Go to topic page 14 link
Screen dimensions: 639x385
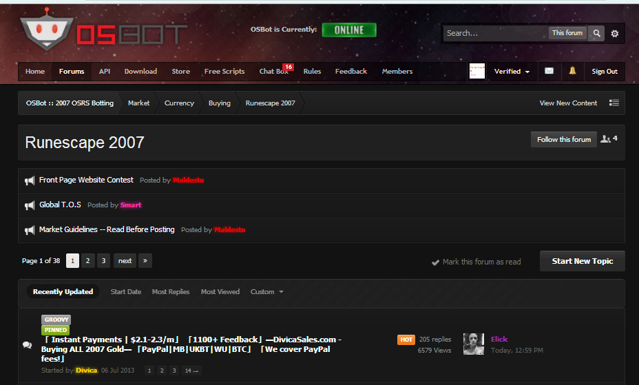[191, 371]
